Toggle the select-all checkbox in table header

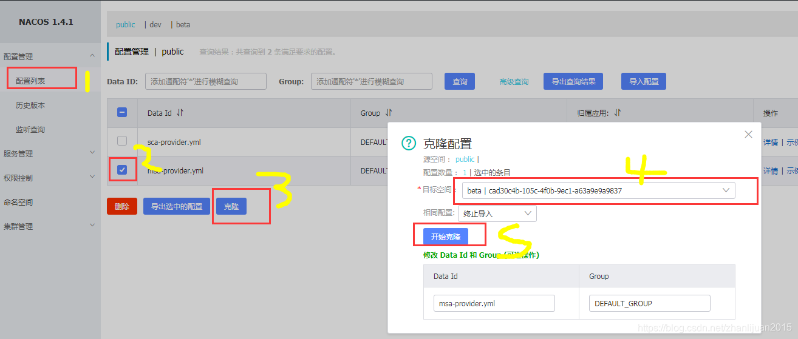122,112
